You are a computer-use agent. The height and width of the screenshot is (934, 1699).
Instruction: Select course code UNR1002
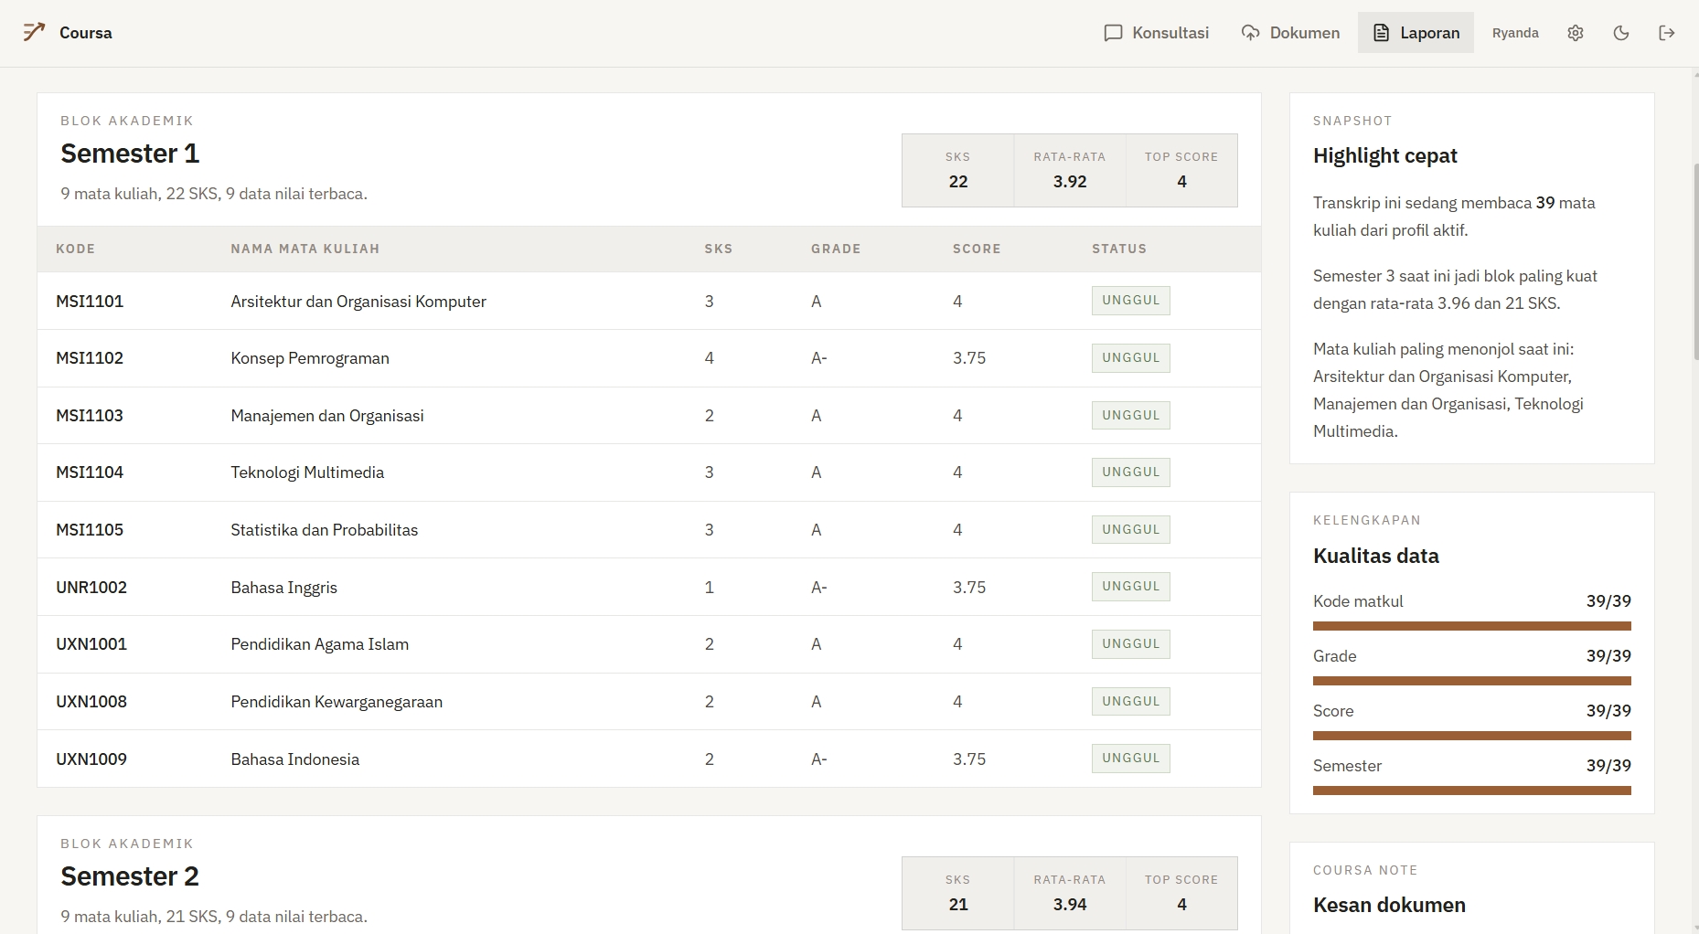pos(91,588)
